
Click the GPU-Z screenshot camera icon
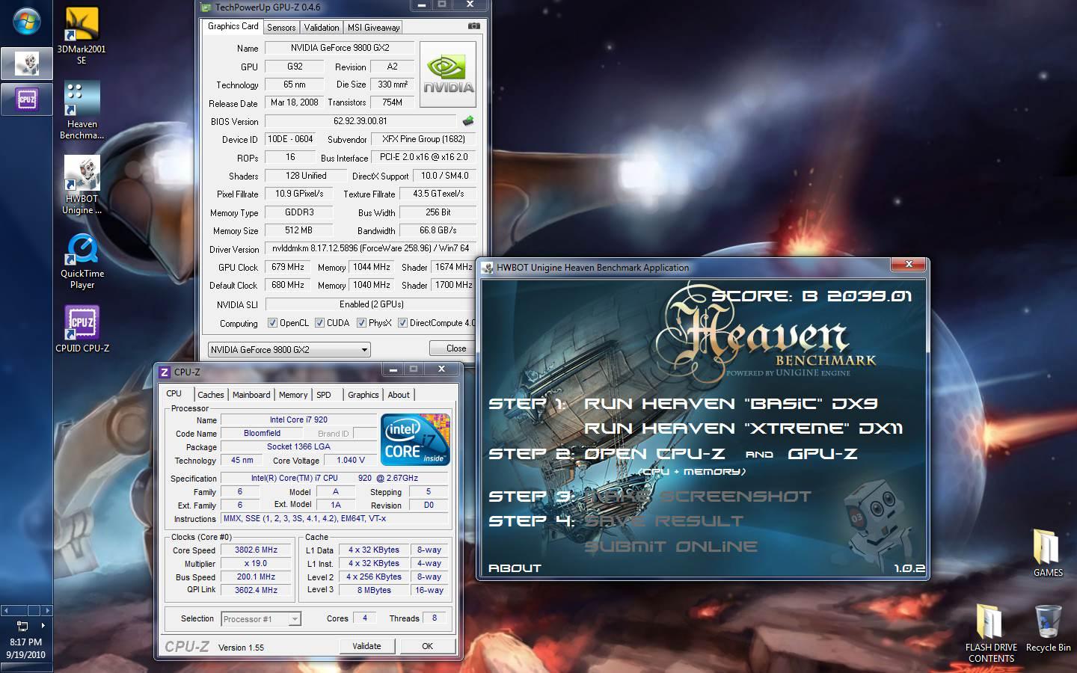[473, 26]
